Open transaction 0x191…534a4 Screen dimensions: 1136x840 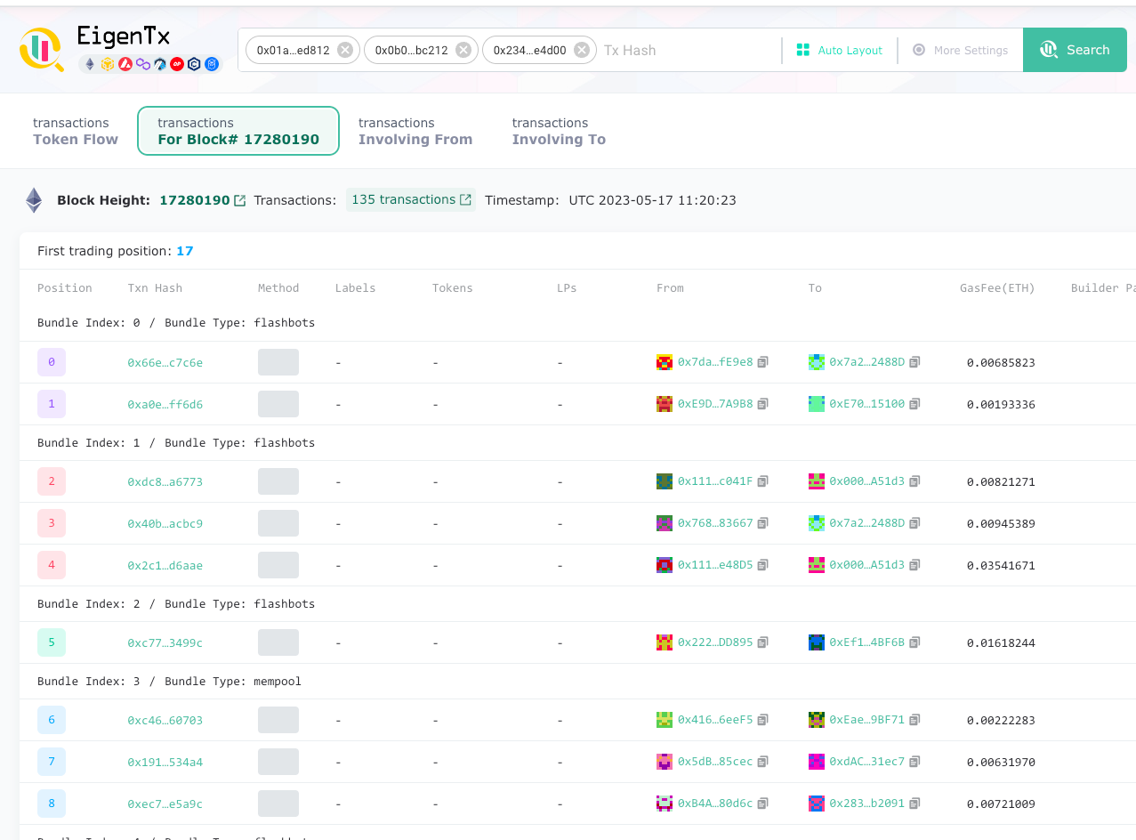pos(165,762)
